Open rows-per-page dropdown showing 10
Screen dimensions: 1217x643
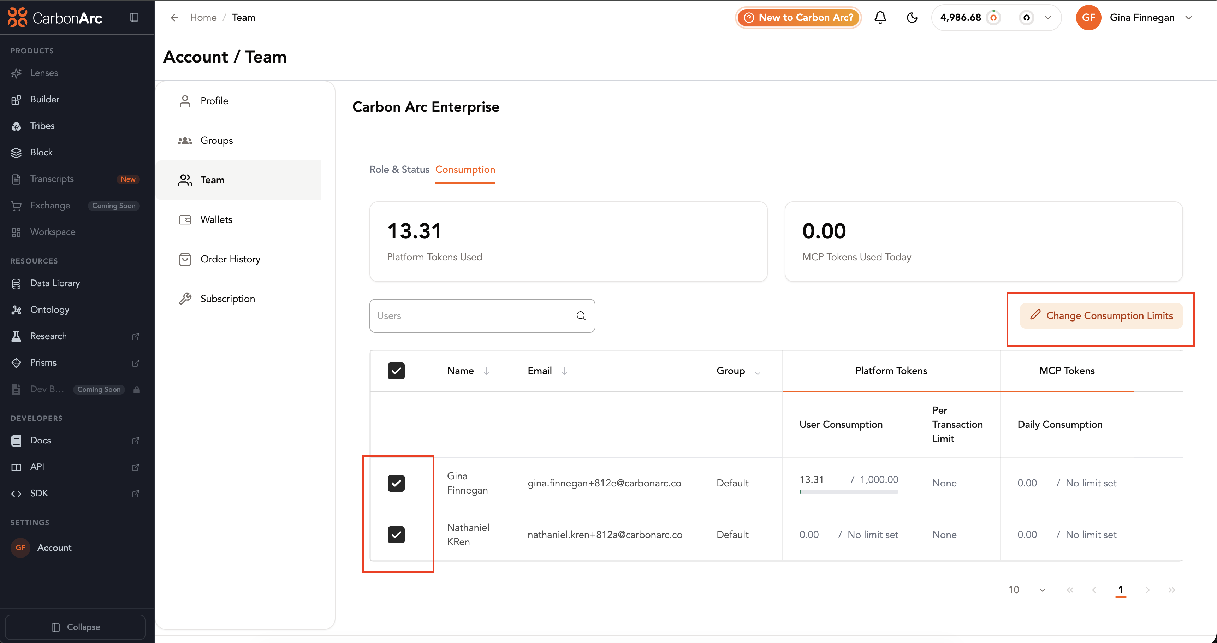(x=1027, y=590)
